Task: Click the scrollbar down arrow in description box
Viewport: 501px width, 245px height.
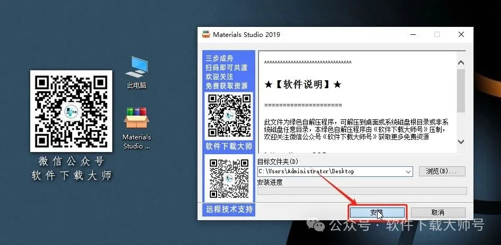Action: pos(461,142)
